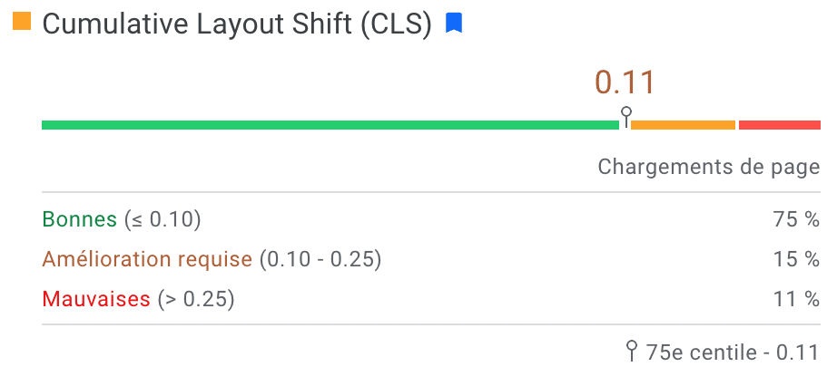The height and width of the screenshot is (386, 837).
Task: Click the orange square status icon
Action: (x=22, y=21)
